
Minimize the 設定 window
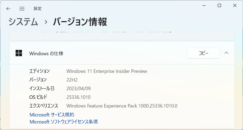coord(204,6)
